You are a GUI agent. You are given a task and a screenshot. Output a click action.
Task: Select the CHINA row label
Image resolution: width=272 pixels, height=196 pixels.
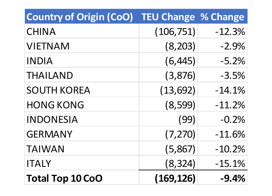point(41,32)
